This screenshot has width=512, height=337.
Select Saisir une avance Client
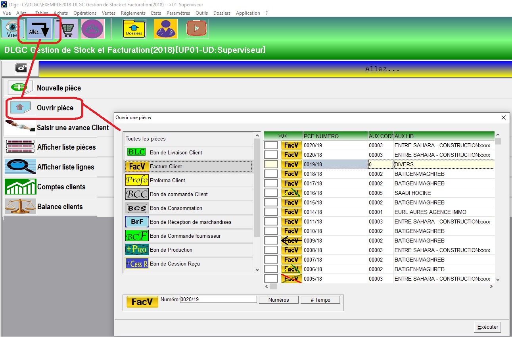(73, 127)
